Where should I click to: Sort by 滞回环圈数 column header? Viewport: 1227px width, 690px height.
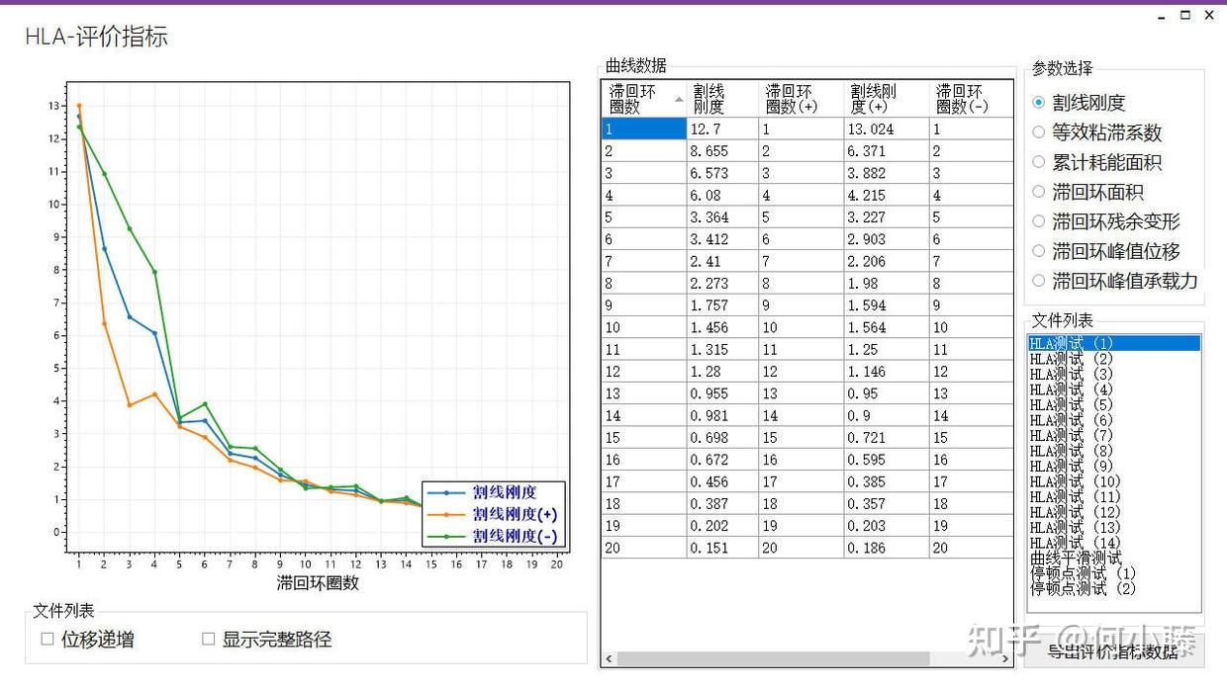pyautogui.click(x=643, y=99)
